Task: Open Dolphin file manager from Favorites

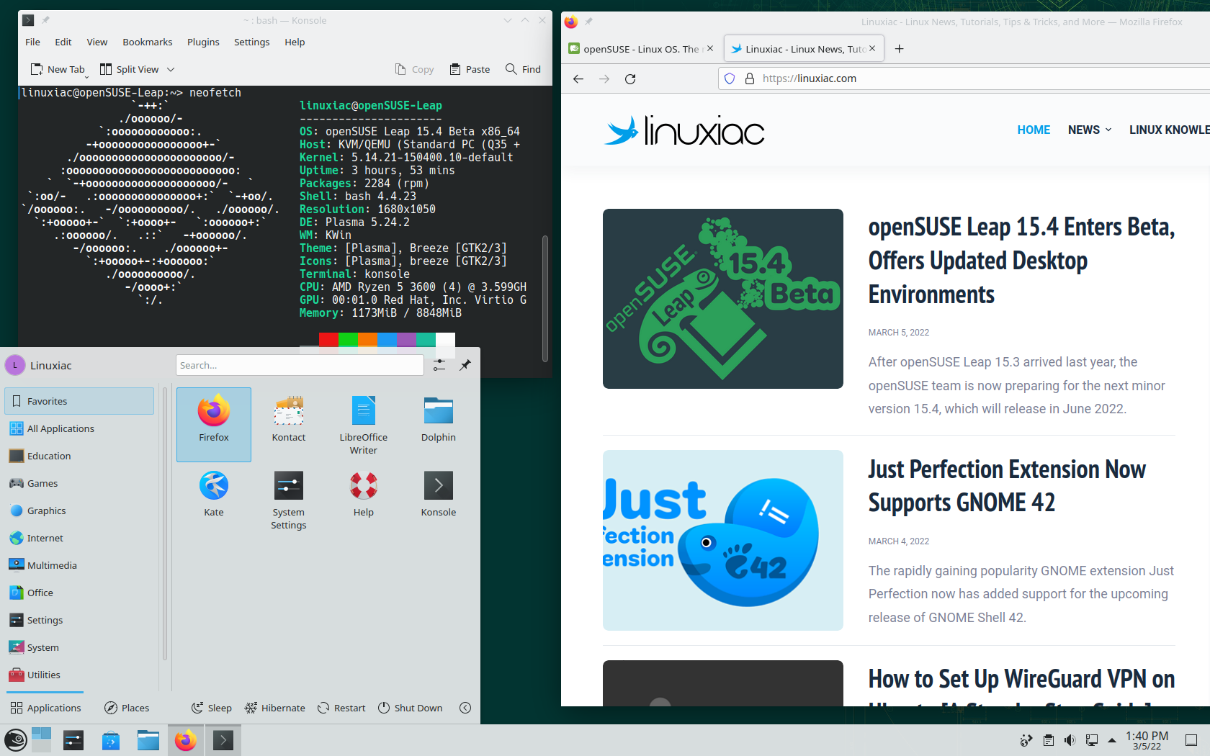Action: click(439, 419)
